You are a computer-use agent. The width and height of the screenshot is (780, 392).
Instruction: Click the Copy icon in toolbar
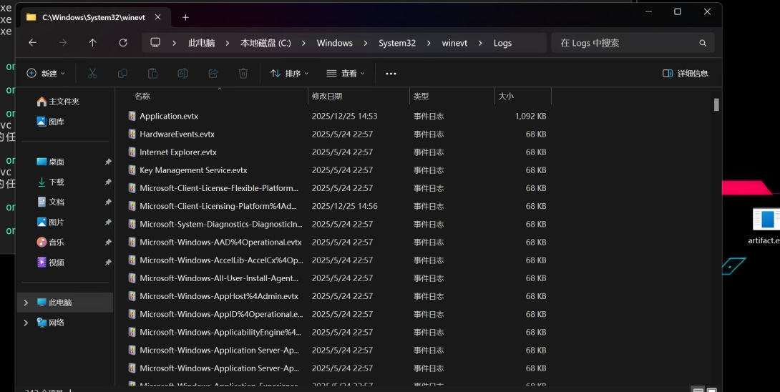click(122, 74)
